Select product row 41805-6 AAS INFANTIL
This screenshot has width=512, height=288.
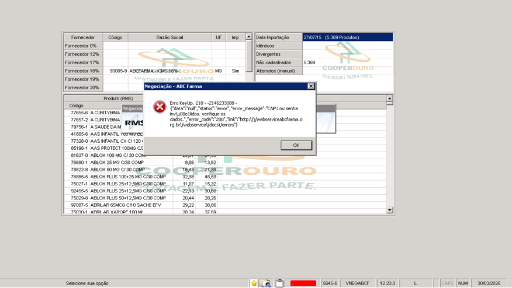pos(104,134)
